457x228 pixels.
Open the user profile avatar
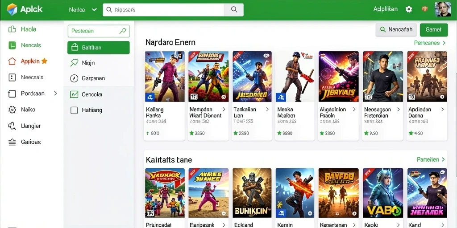[443, 9]
